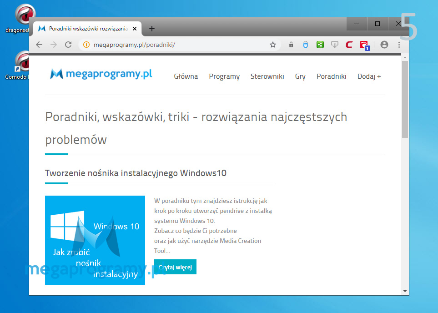Click the tab's megaprogramy favicon
The width and height of the screenshot is (438, 313).
pos(42,29)
